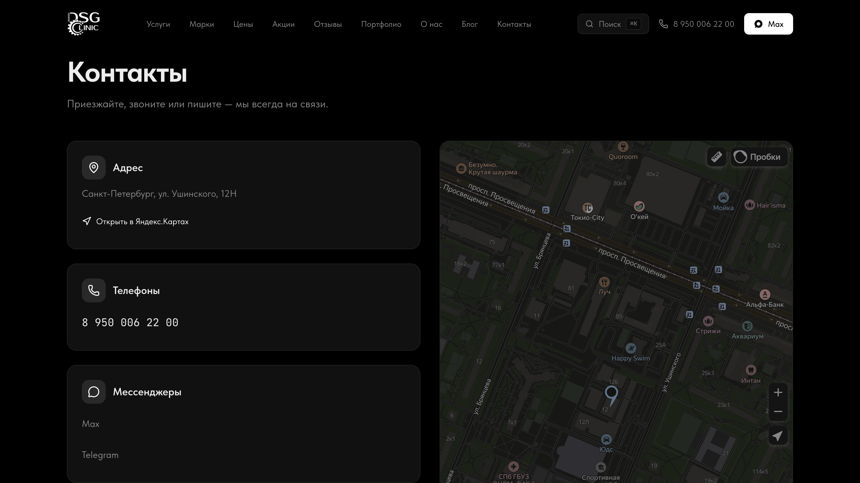Zoom out the map with minus button
860x483 pixels.
[778, 411]
